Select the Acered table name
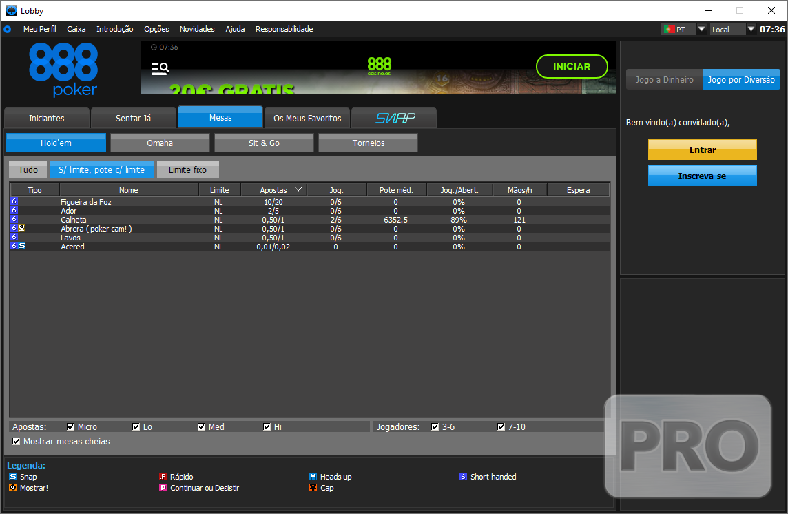Screen dimensions: 788x514 click(x=72, y=247)
